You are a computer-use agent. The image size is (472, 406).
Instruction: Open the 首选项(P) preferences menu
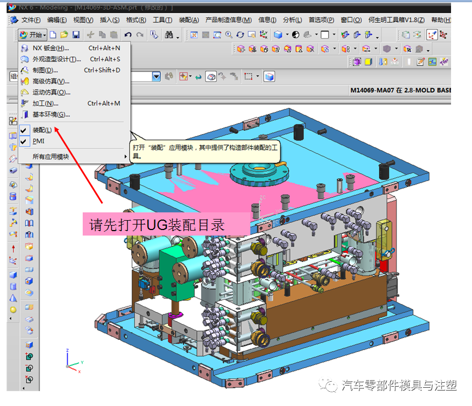[321, 20]
